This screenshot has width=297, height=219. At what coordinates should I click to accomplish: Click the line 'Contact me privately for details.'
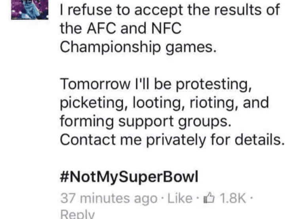click(172, 140)
